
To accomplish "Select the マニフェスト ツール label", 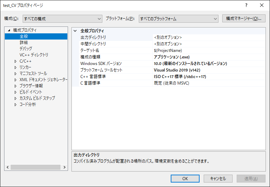I will point(33,74).
